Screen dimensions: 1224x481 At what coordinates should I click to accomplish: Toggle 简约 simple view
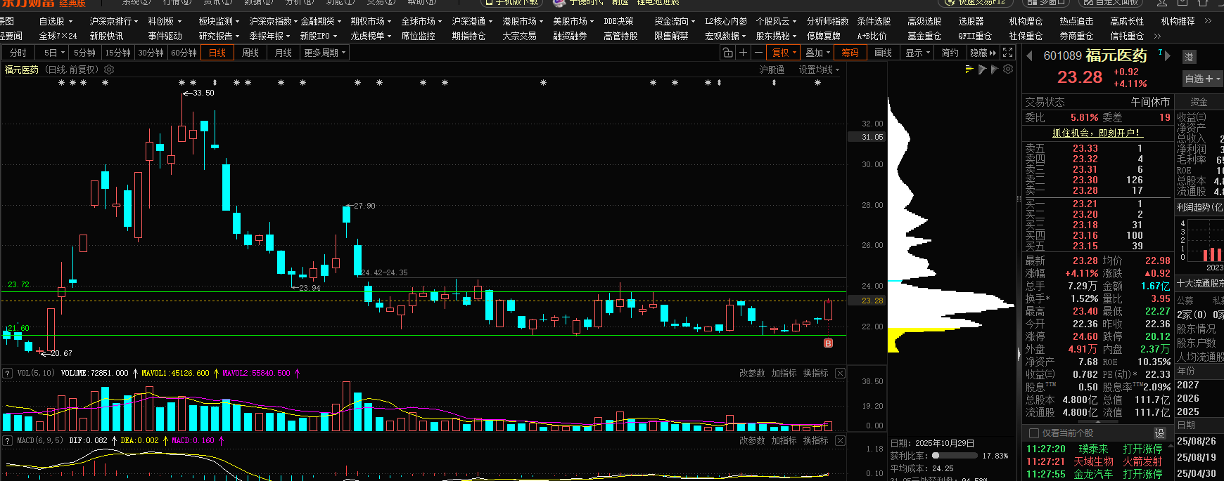950,53
